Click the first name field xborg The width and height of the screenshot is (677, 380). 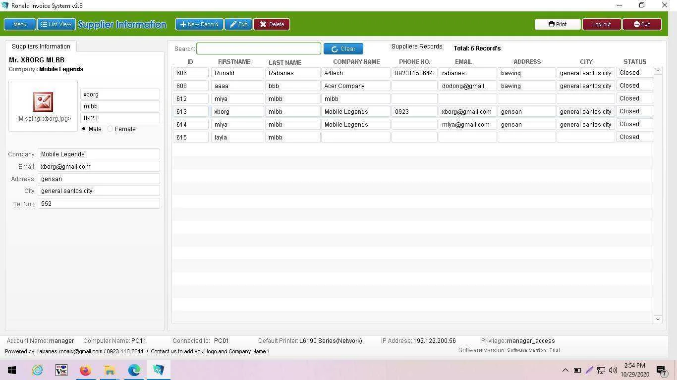click(x=120, y=94)
